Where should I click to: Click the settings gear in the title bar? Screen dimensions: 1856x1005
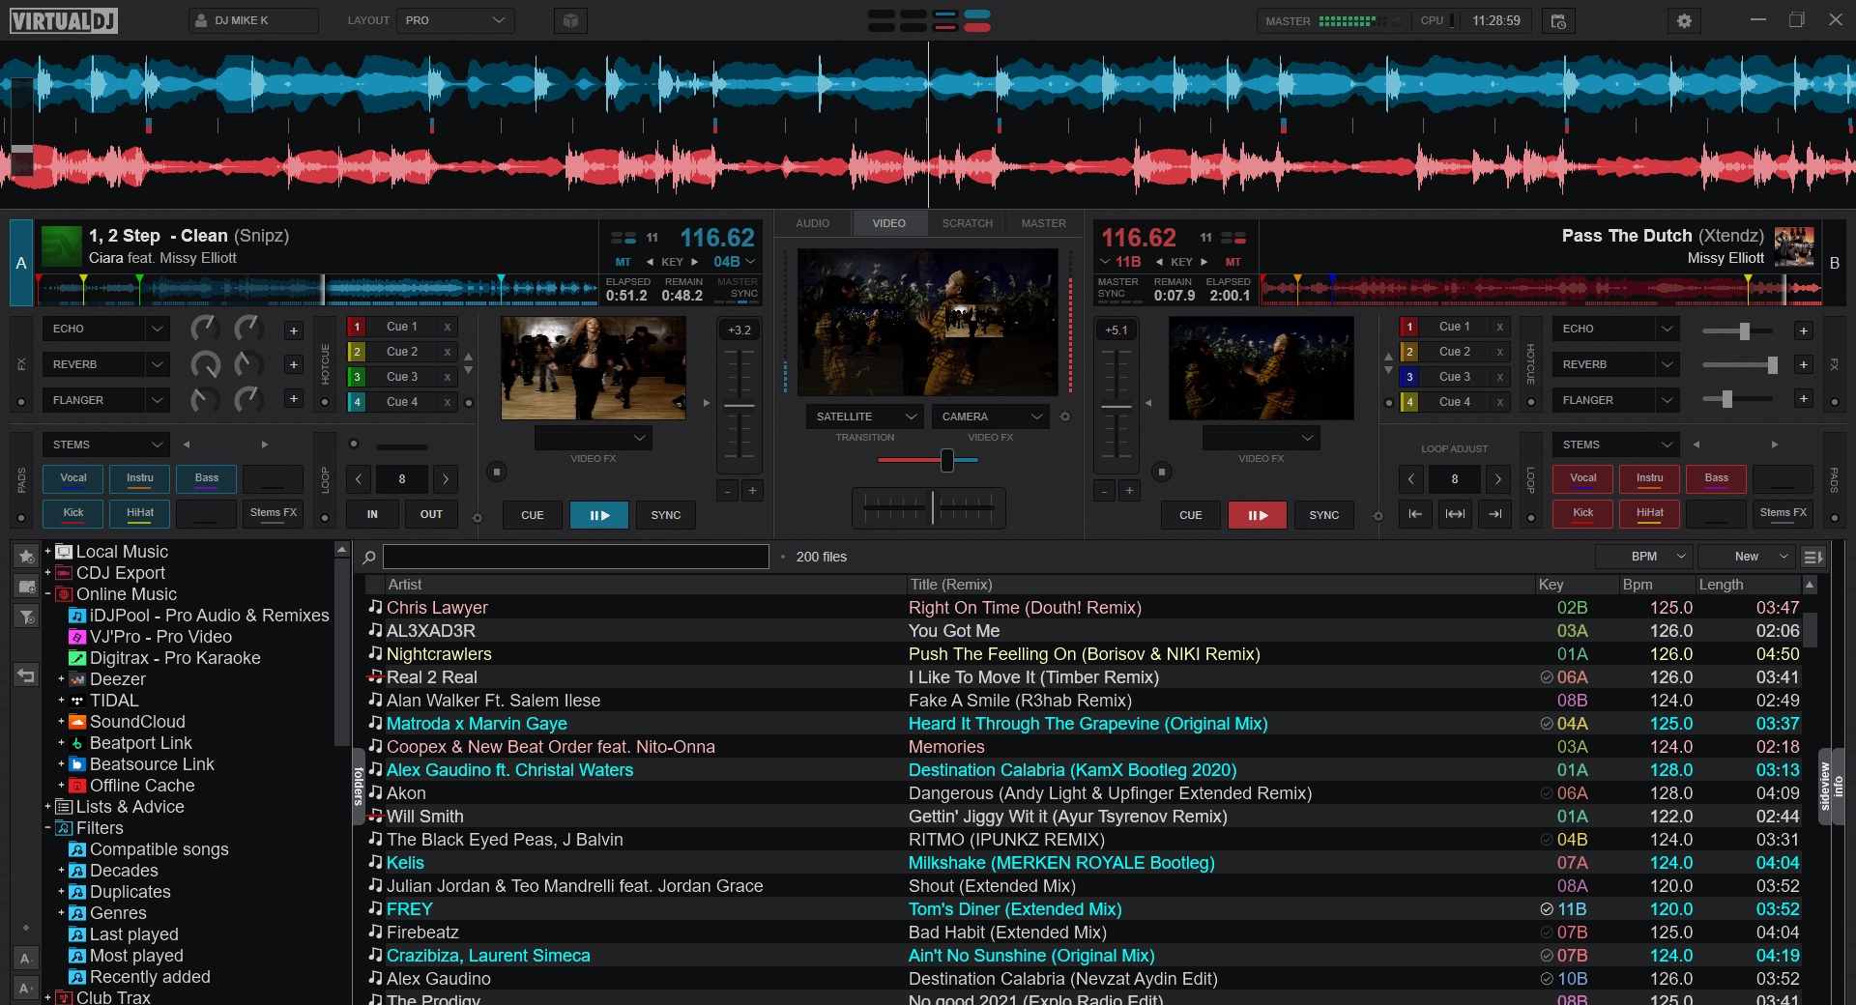(x=1684, y=20)
